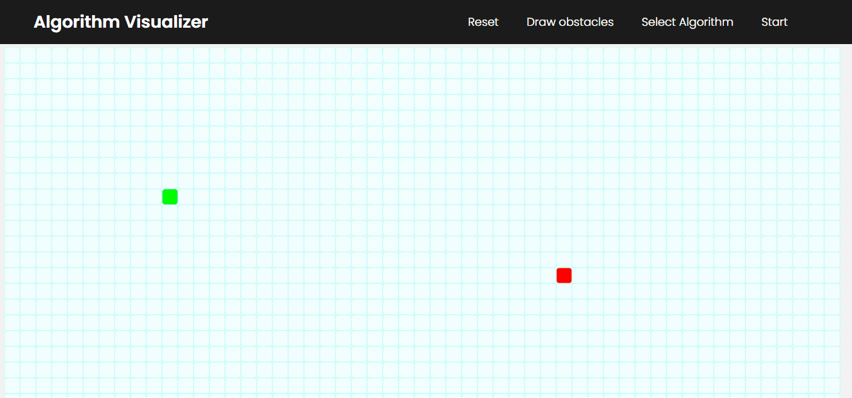Select the green start node
Image resolution: width=852 pixels, height=398 pixels.
pos(170,197)
